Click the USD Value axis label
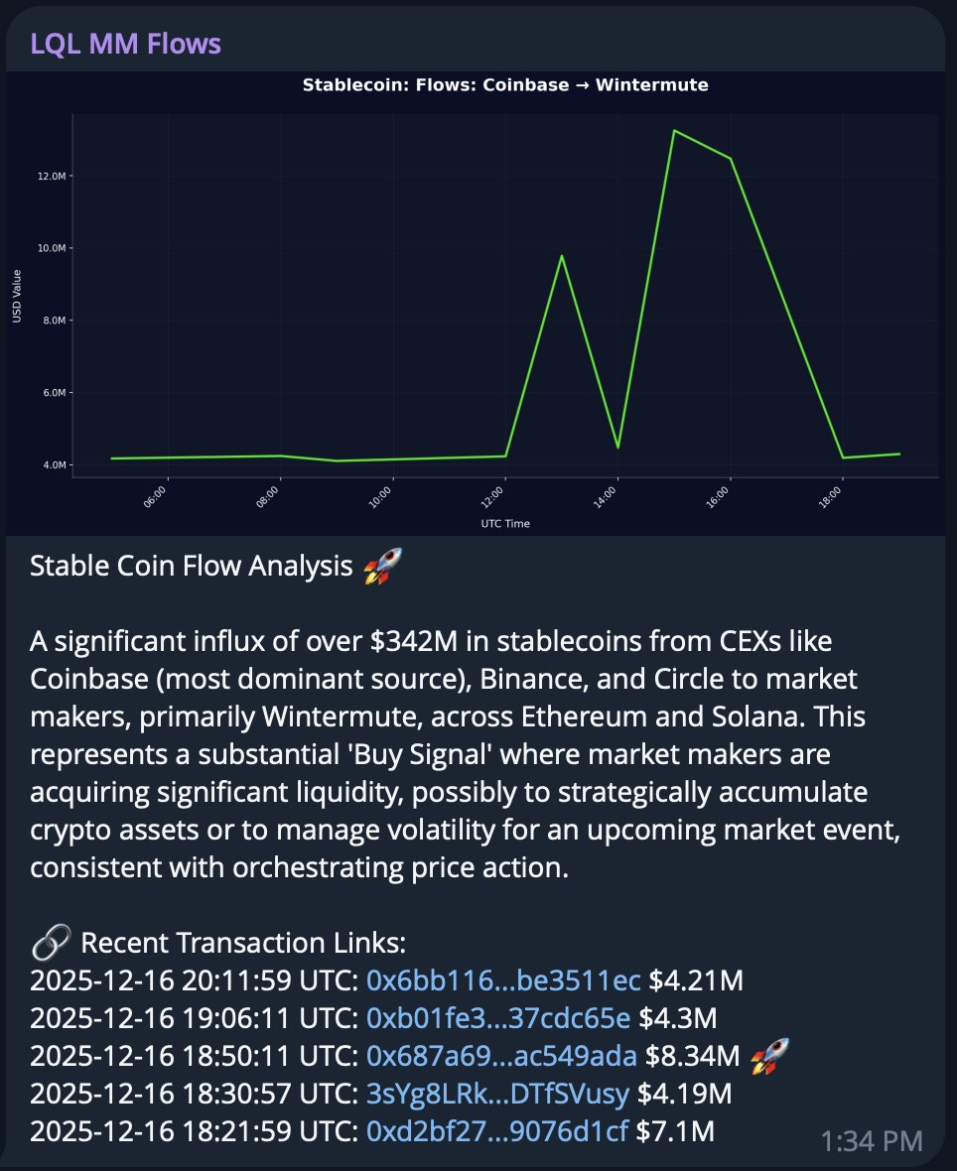Screen dimensions: 957x1171 pos(17,298)
